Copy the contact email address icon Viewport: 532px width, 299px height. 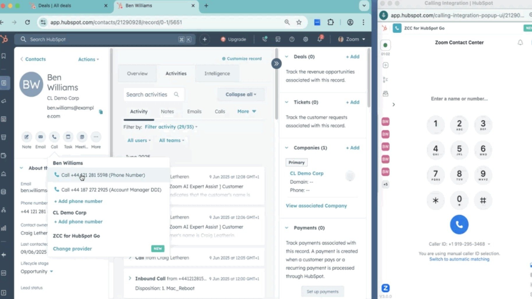(101, 112)
